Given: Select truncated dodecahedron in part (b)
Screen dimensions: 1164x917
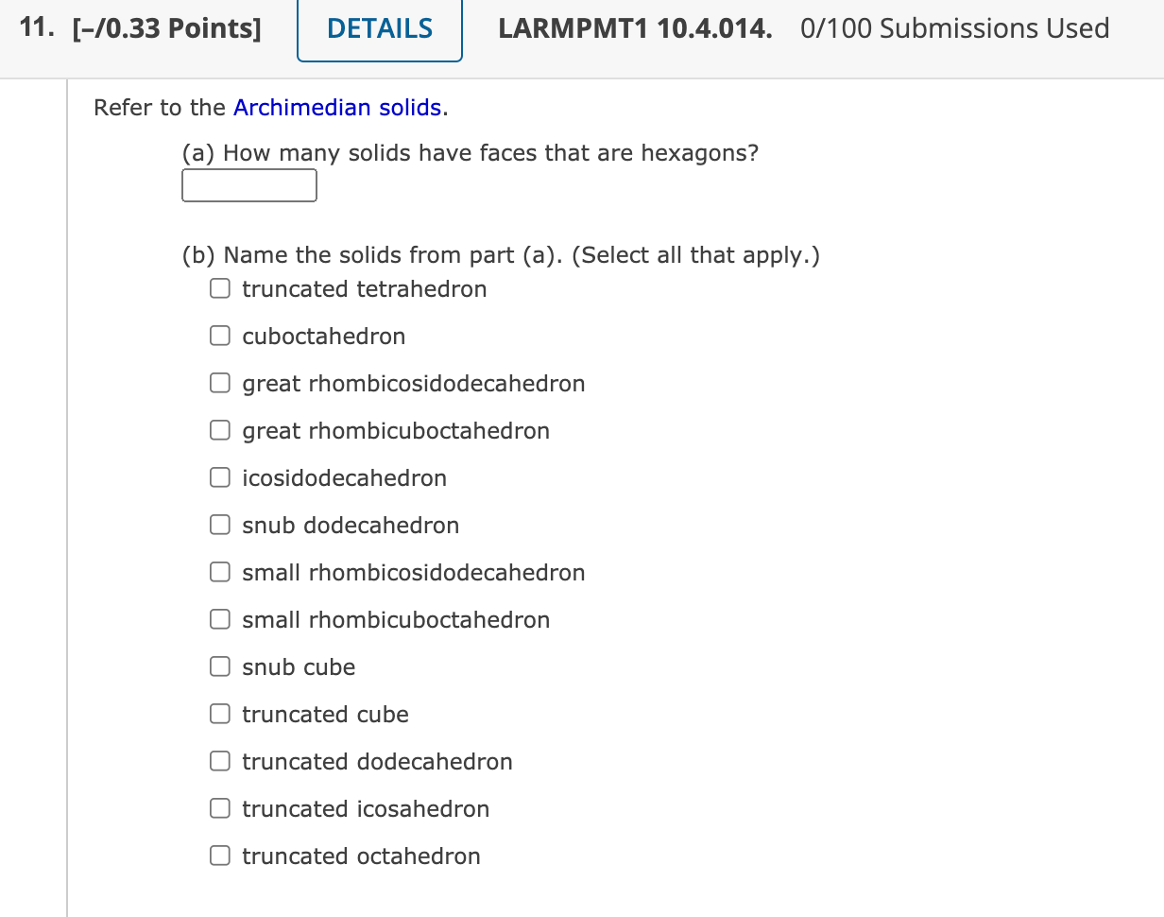Looking at the screenshot, I should (x=219, y=761).
